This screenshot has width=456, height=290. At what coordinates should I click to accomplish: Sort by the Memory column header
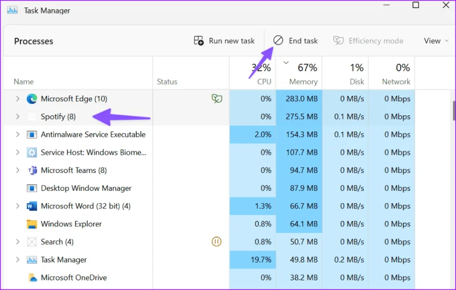point(303,82)
